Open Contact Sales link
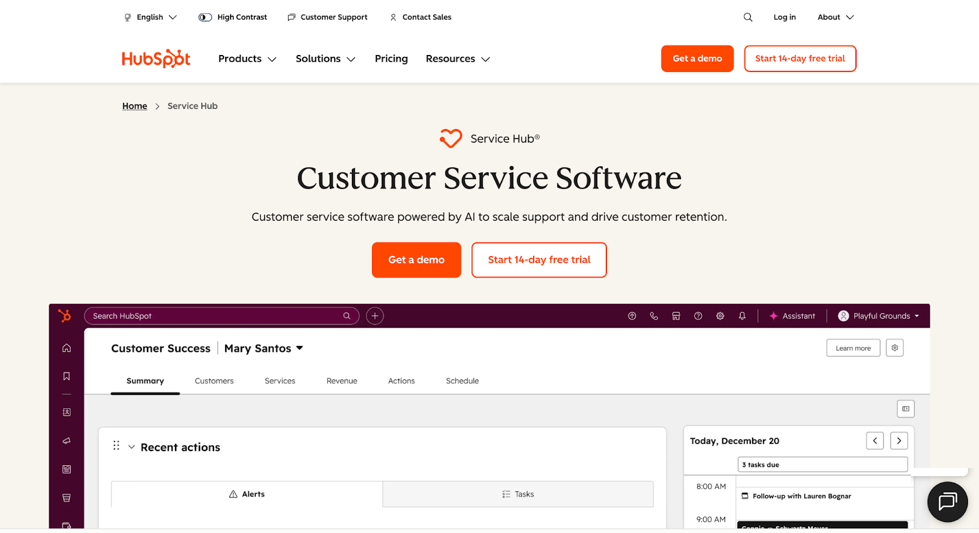Image resolution: width=979 pixels, height=533 pixels. point(420,17)
